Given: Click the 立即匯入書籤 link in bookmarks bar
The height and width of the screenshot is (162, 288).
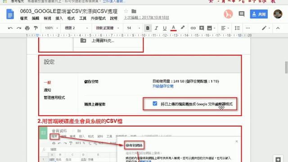Looking at the screenshot, I should click(114, 1).
